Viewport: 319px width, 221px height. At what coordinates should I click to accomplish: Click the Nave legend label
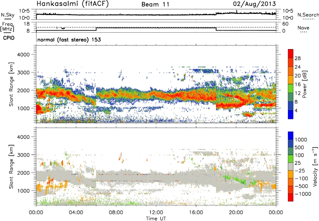click(303, 28)
